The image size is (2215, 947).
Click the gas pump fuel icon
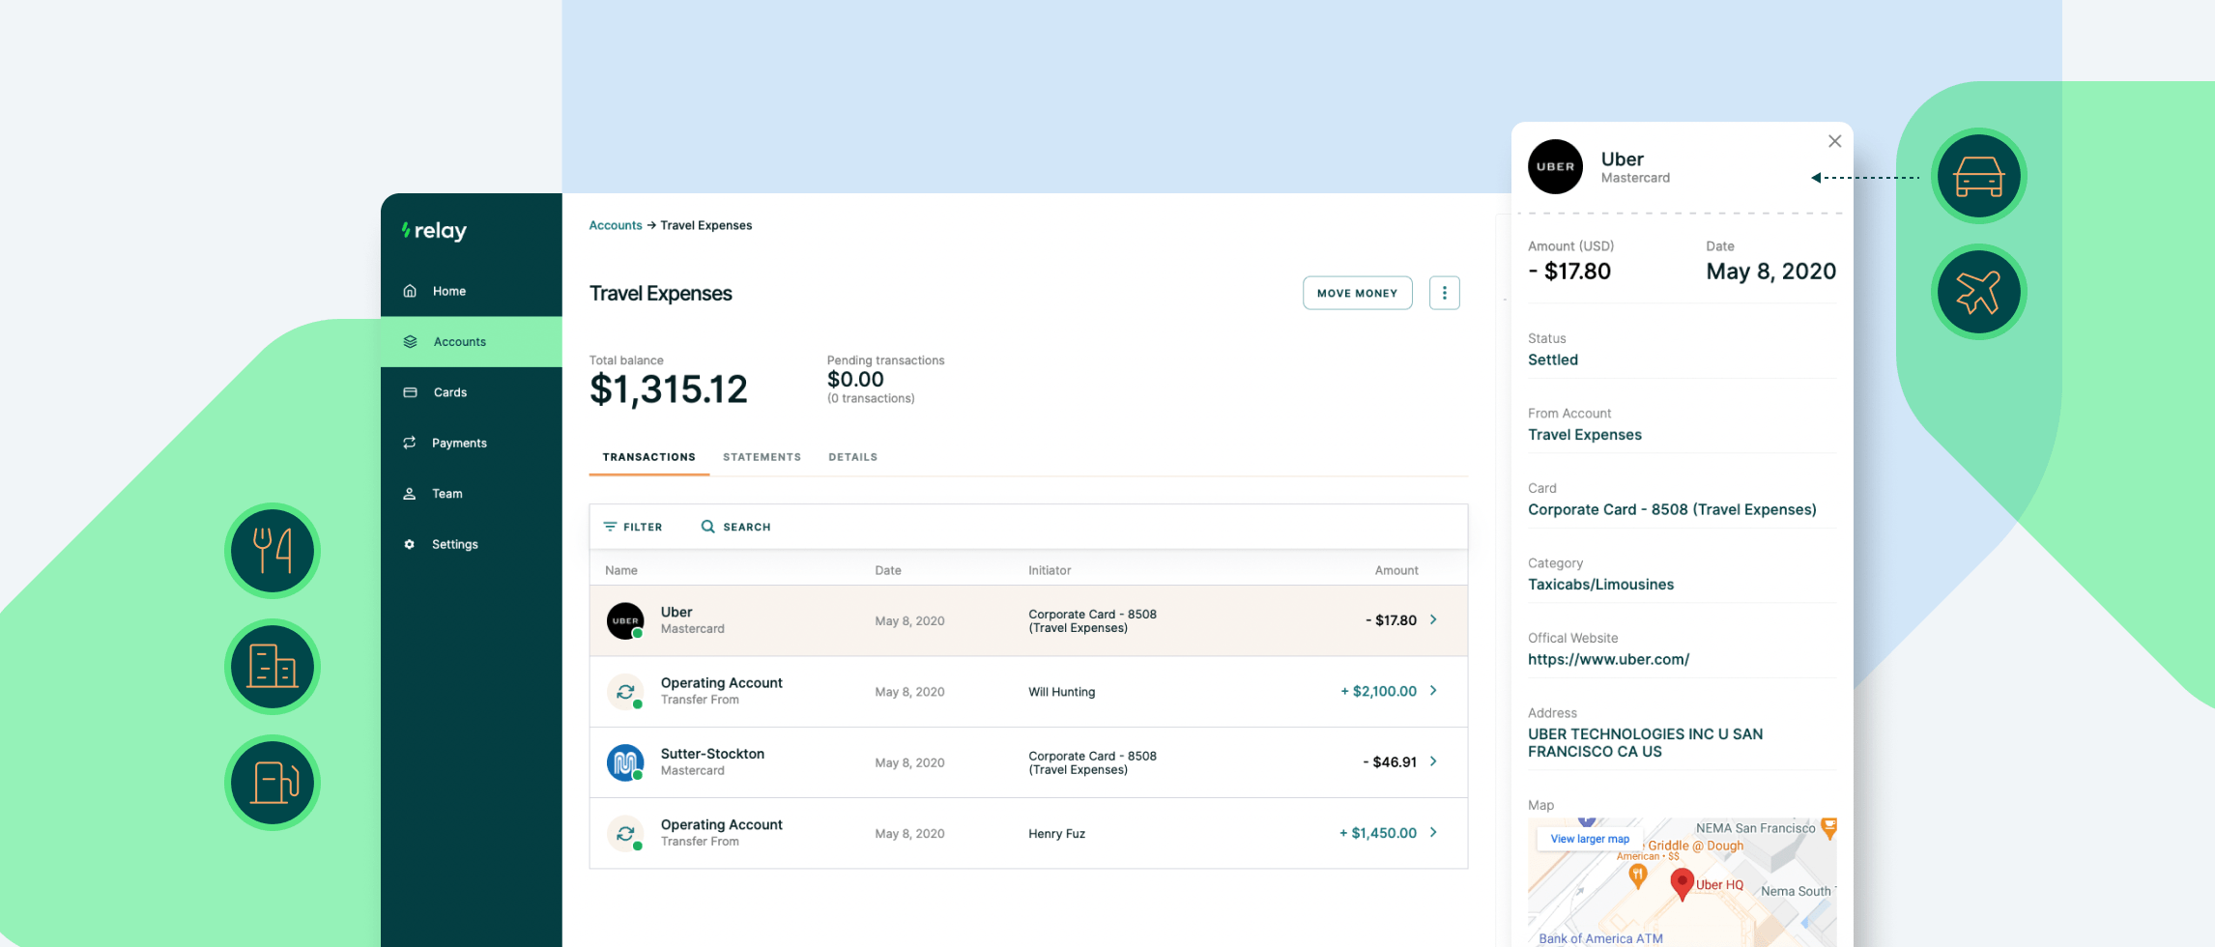[273, 783]
